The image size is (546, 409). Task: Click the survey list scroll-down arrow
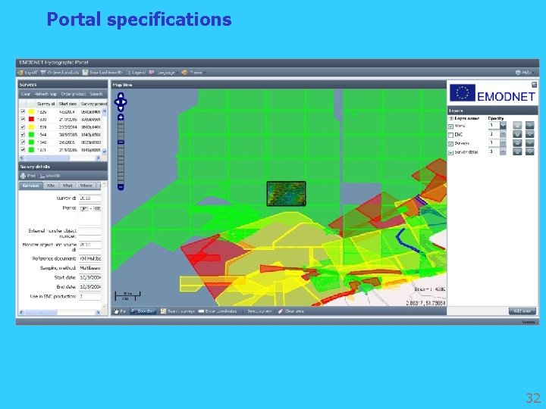pyautogui.click(x=104, y=151)
